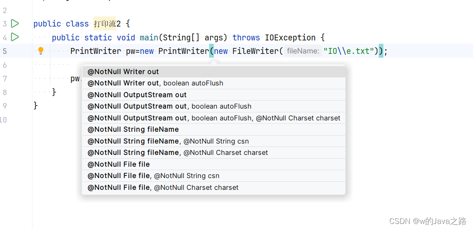Choose 'File file, Charset charset' overload
Viewport: 473px width, 229px height.
(163, 188)
